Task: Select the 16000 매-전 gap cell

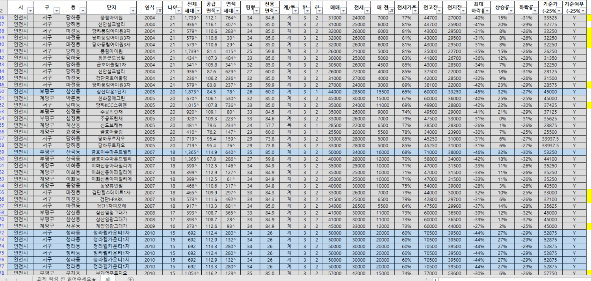Action: [x=382, y=152]
